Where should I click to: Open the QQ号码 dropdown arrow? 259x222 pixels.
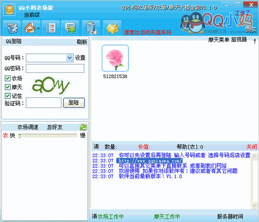70,58
